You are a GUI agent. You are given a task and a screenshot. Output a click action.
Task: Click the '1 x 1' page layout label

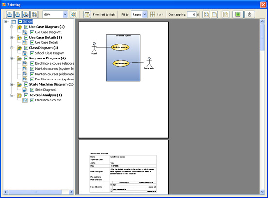(x=160, y=15)
